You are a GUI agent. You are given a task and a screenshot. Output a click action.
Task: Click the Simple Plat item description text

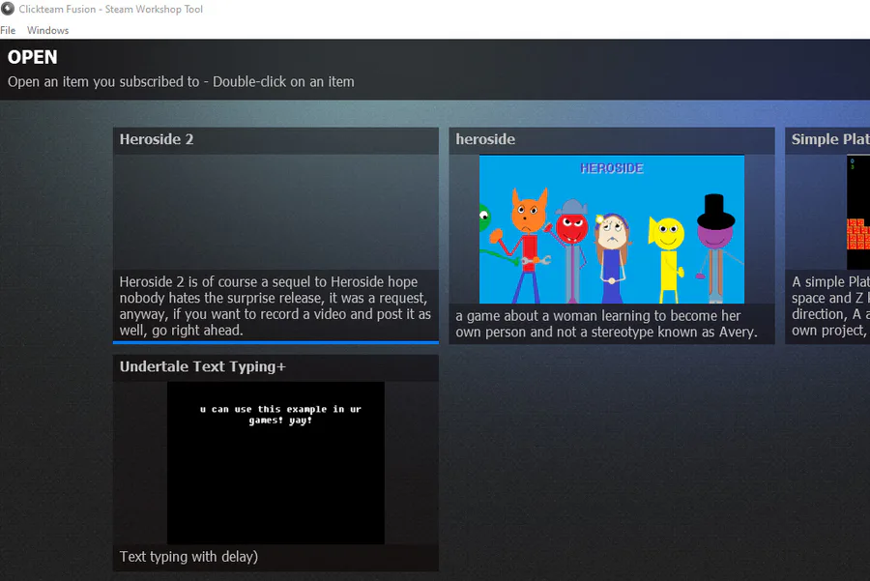coord(830,305)
